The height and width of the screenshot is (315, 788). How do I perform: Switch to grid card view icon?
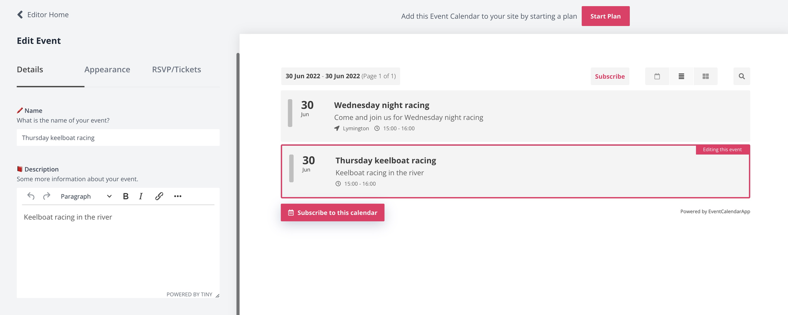pos(706,76)
